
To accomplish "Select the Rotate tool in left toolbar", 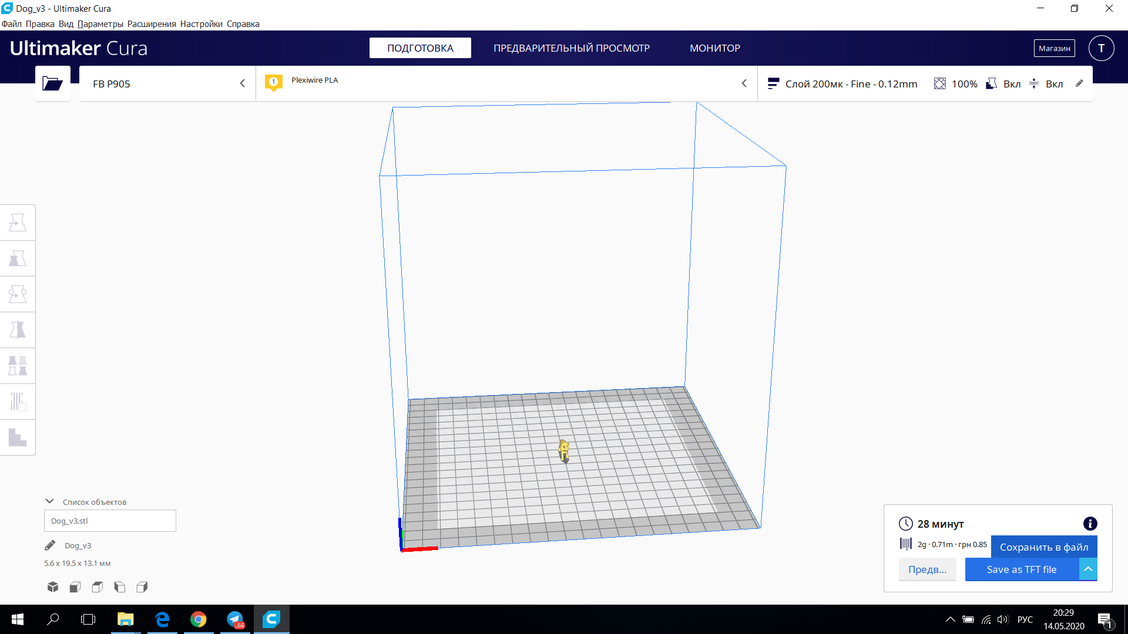I will [x=18, y=294].
